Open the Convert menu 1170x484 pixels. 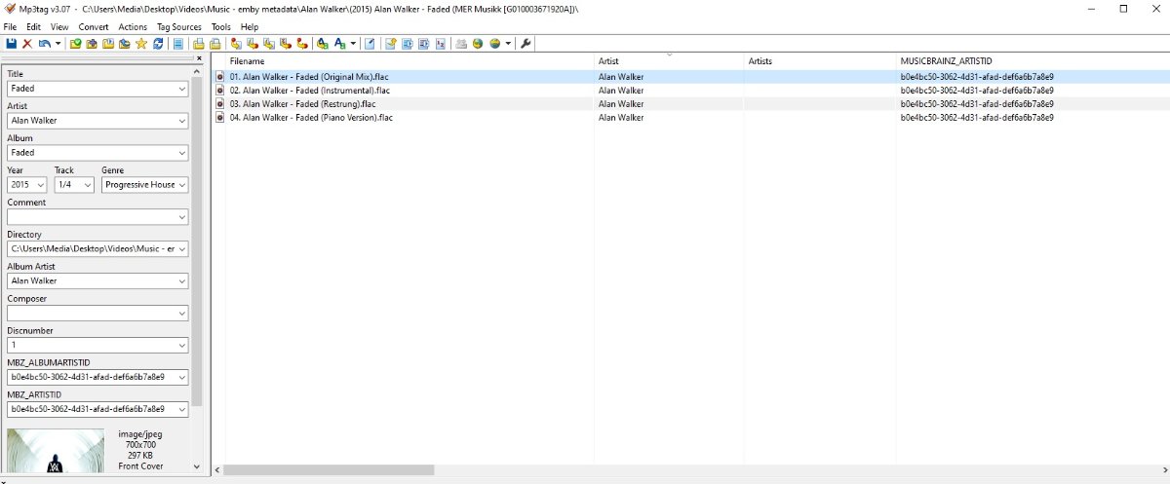tap(94, 27)
